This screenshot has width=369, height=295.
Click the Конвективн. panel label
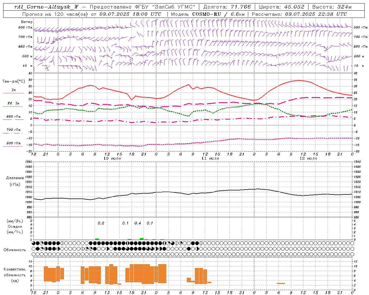point(15,269)
